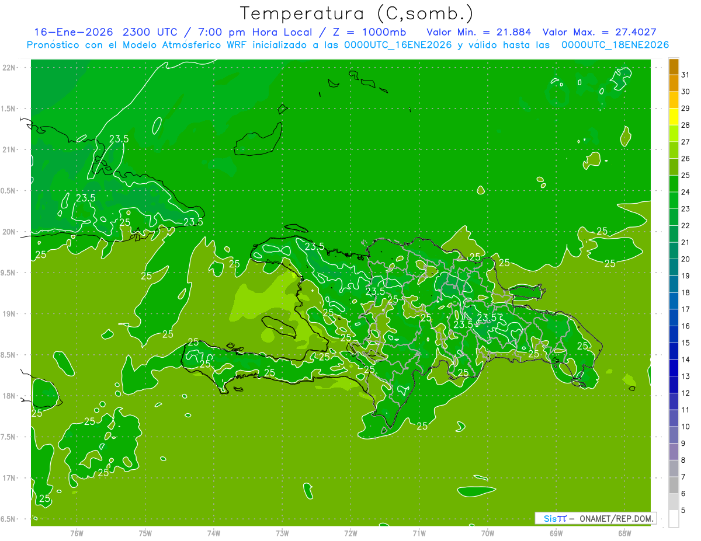Viewport: 701px width, 541px height.
Task: Click the '73W' longitude label
Action: point(282,533)
